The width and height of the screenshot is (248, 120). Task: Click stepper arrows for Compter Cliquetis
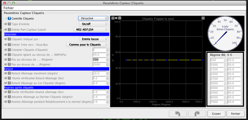[x=108, y=50]
